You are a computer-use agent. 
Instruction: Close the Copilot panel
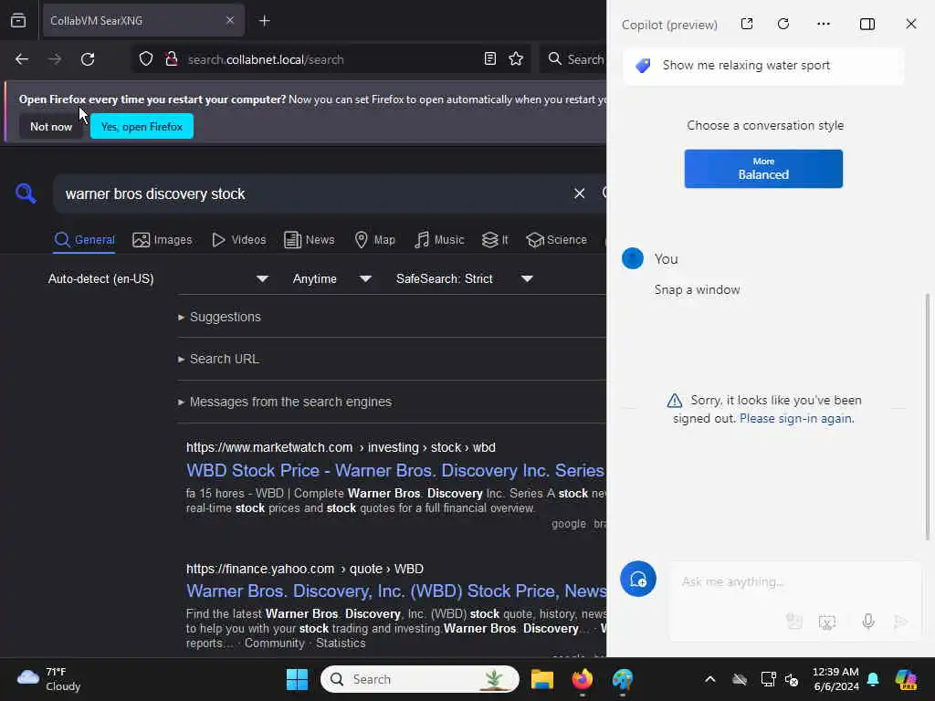[911, 24]
